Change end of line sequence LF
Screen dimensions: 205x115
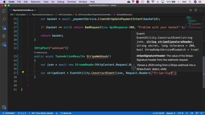tap(187, 113)
